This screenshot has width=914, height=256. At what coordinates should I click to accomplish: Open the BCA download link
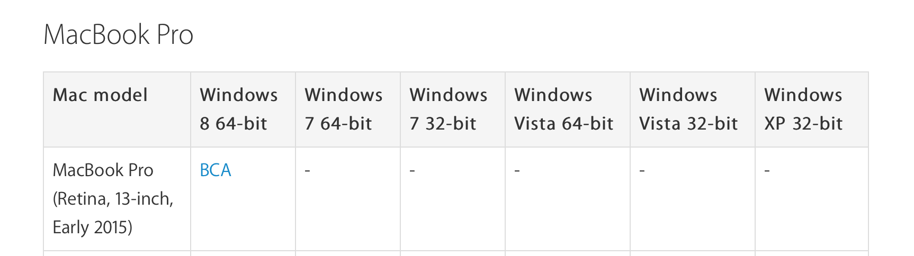pyautogui.click(x=216, y=170)
